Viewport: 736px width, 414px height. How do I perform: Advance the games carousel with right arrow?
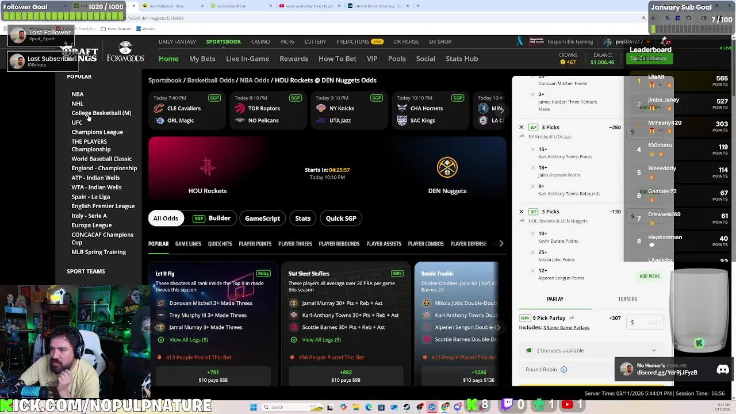tap(501, 109)
